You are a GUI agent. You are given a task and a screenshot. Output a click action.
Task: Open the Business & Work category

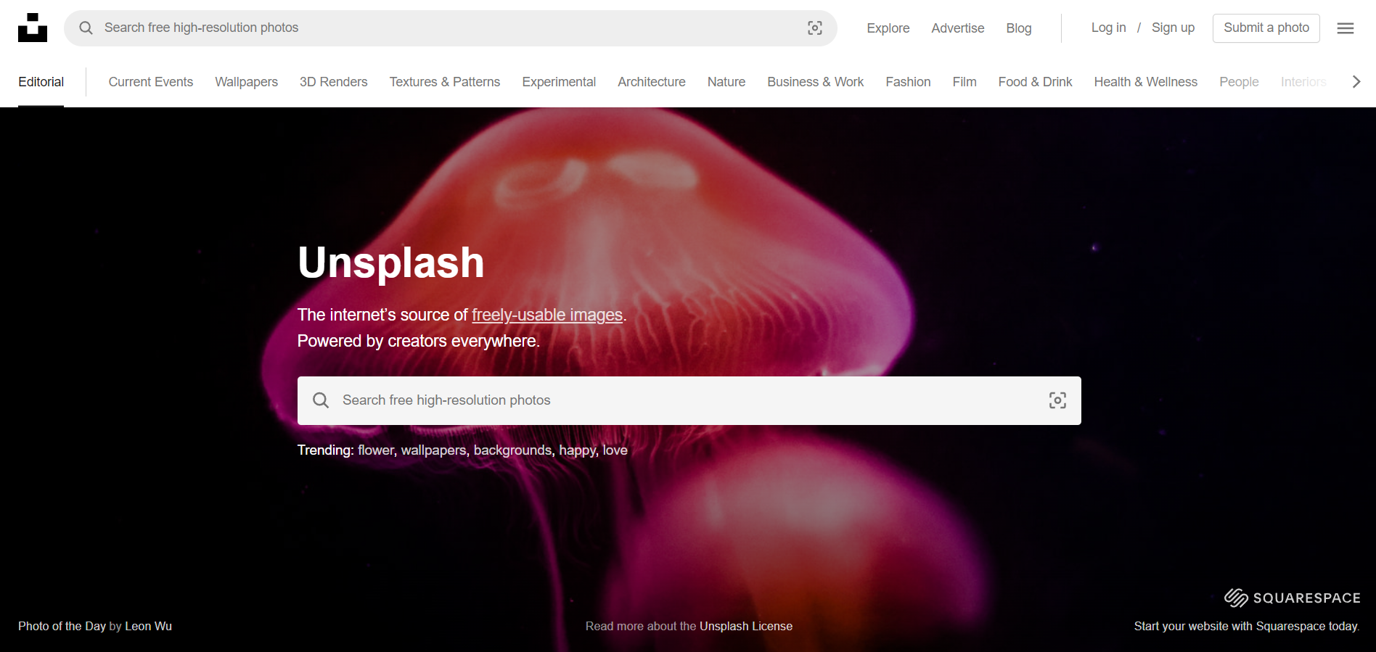(816, 82)
